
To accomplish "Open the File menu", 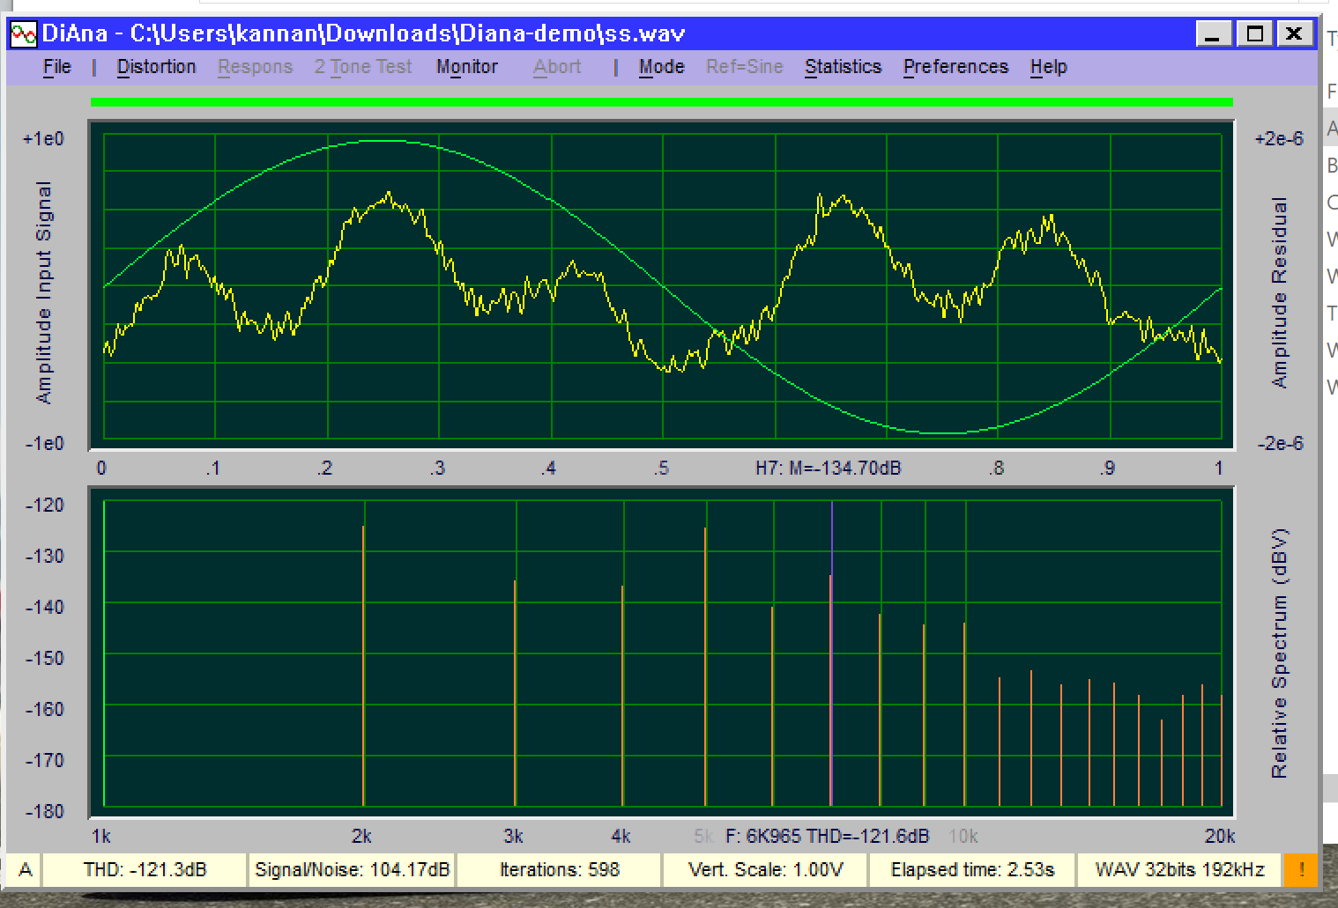I will click(x=57, y=67).
